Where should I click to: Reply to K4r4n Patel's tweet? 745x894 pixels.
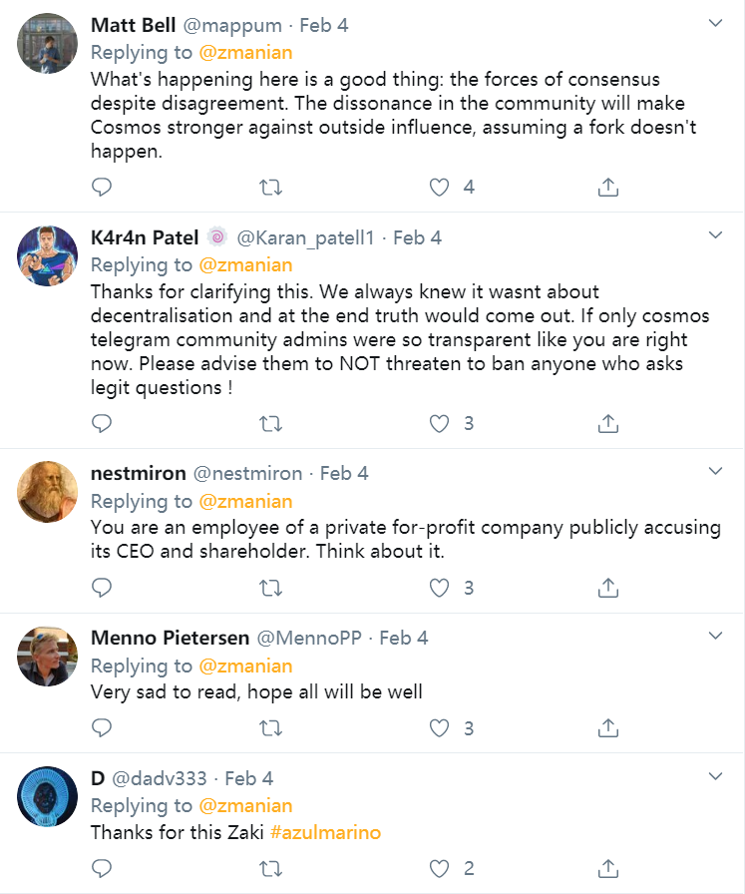click(102, 423)
